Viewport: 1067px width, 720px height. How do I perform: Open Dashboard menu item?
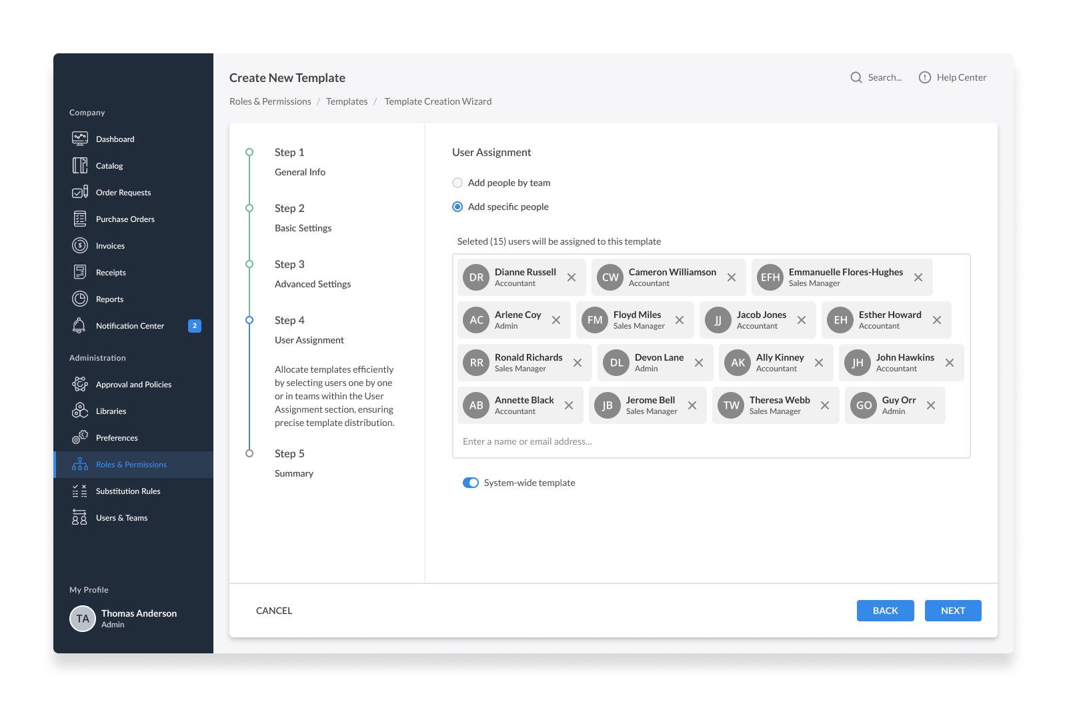[x=133, y=139]
